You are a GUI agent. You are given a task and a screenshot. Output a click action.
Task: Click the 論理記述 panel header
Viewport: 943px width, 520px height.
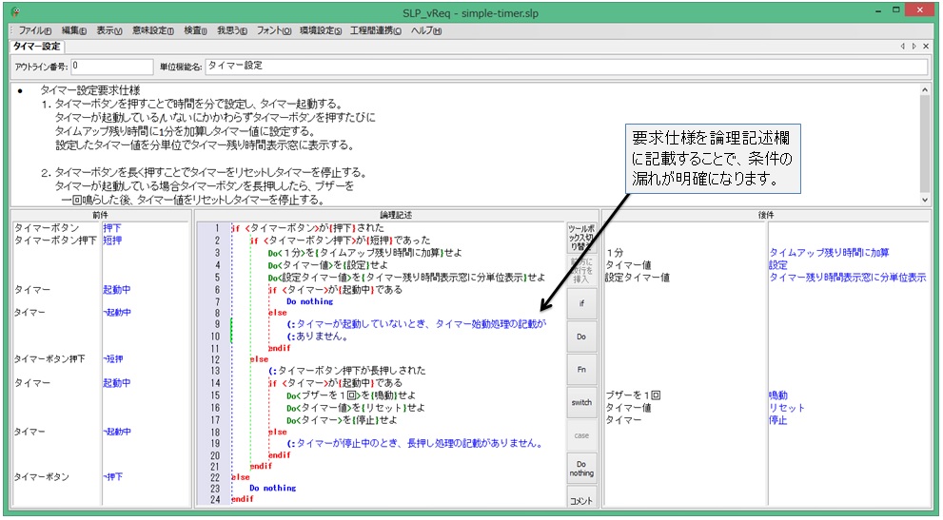coord(396,215)
